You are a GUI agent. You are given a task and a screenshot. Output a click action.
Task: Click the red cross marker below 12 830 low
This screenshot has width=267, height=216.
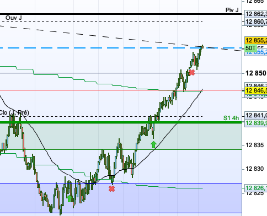[111, 188]
